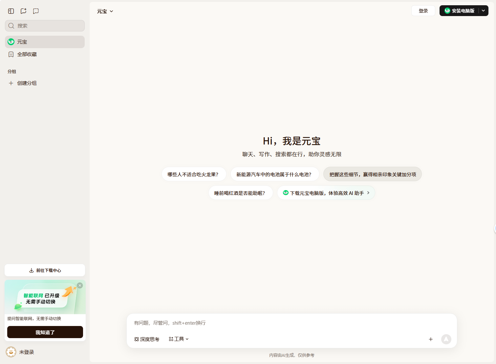Image resolution: width=496 pixels, height=364 pixels.
Task: Ask 睡前喝红酒是否能助眠？
Action: pyautogui.click(x=241, y=193)
